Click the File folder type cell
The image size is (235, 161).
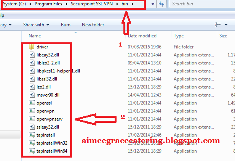coord(184,47)
